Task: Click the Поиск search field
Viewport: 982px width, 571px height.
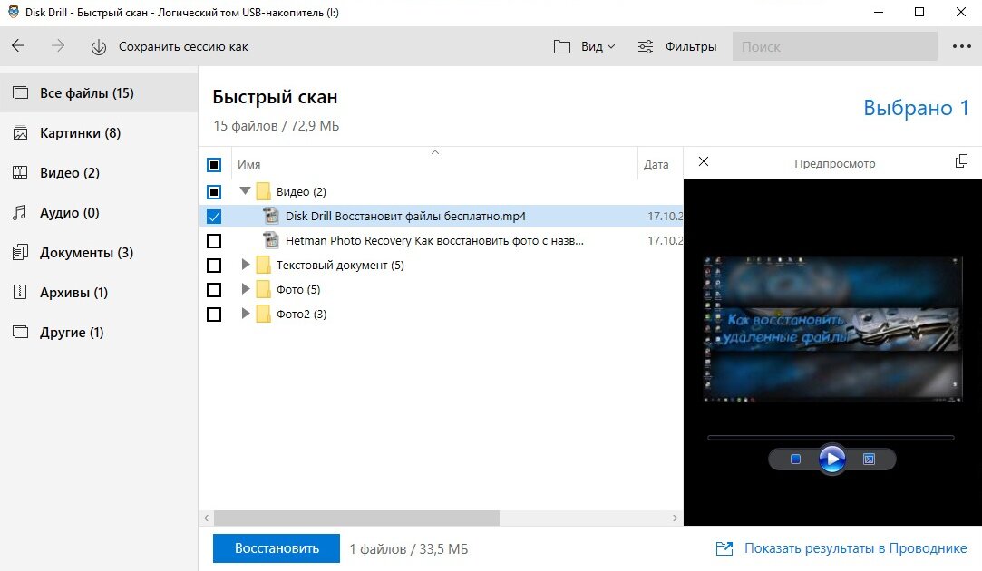Action: [835, 47]
